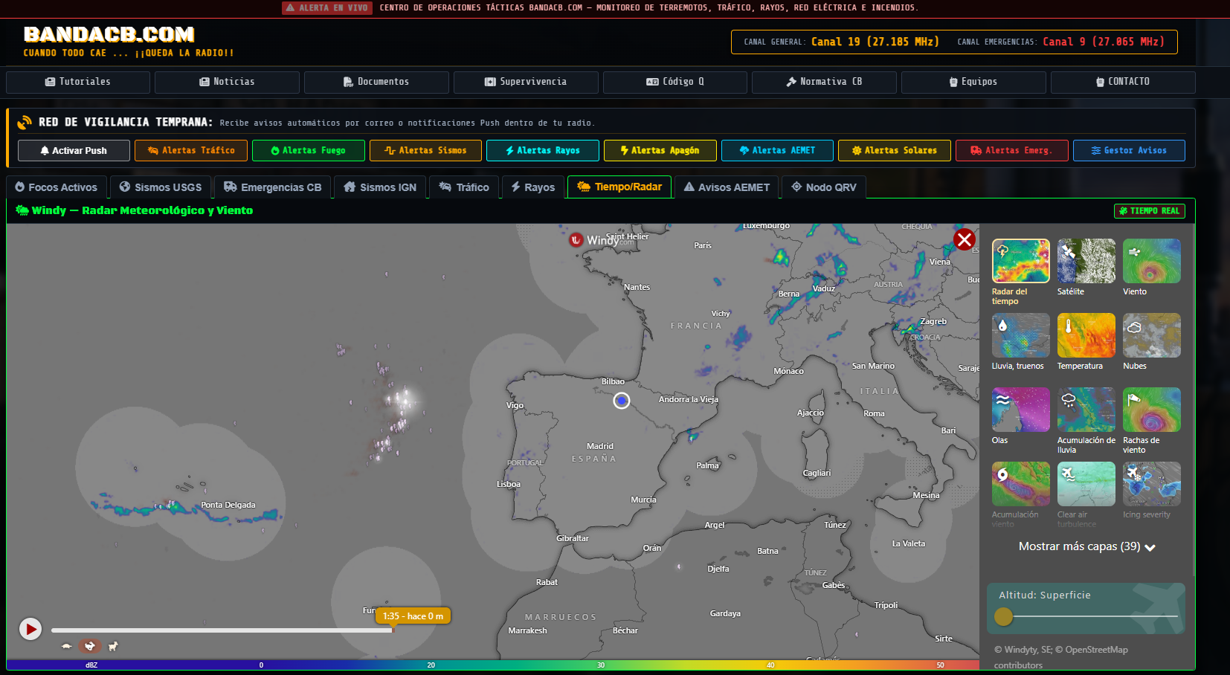Viewport: 1230px width, 675px height.
Task: Select Temperatura layer
Action: point(1086,335)
